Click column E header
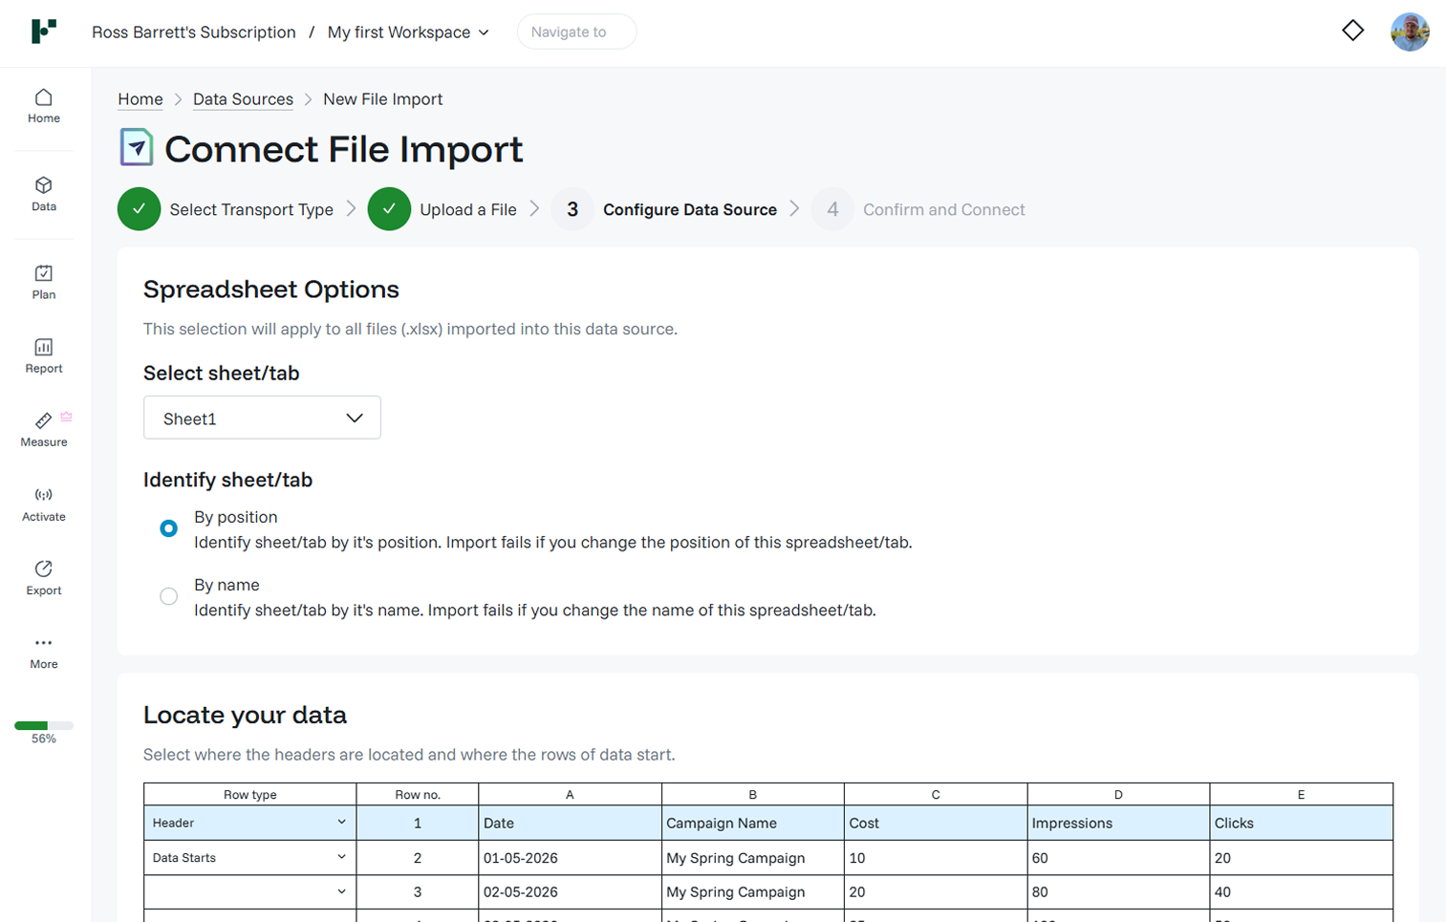This screenshot has width=1446, height=922. click(1301, 794)
